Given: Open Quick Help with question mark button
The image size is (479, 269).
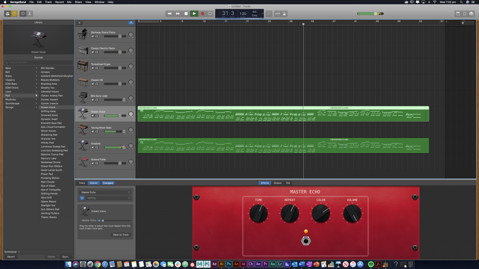Looking at the screenshot, I should 14,13.
